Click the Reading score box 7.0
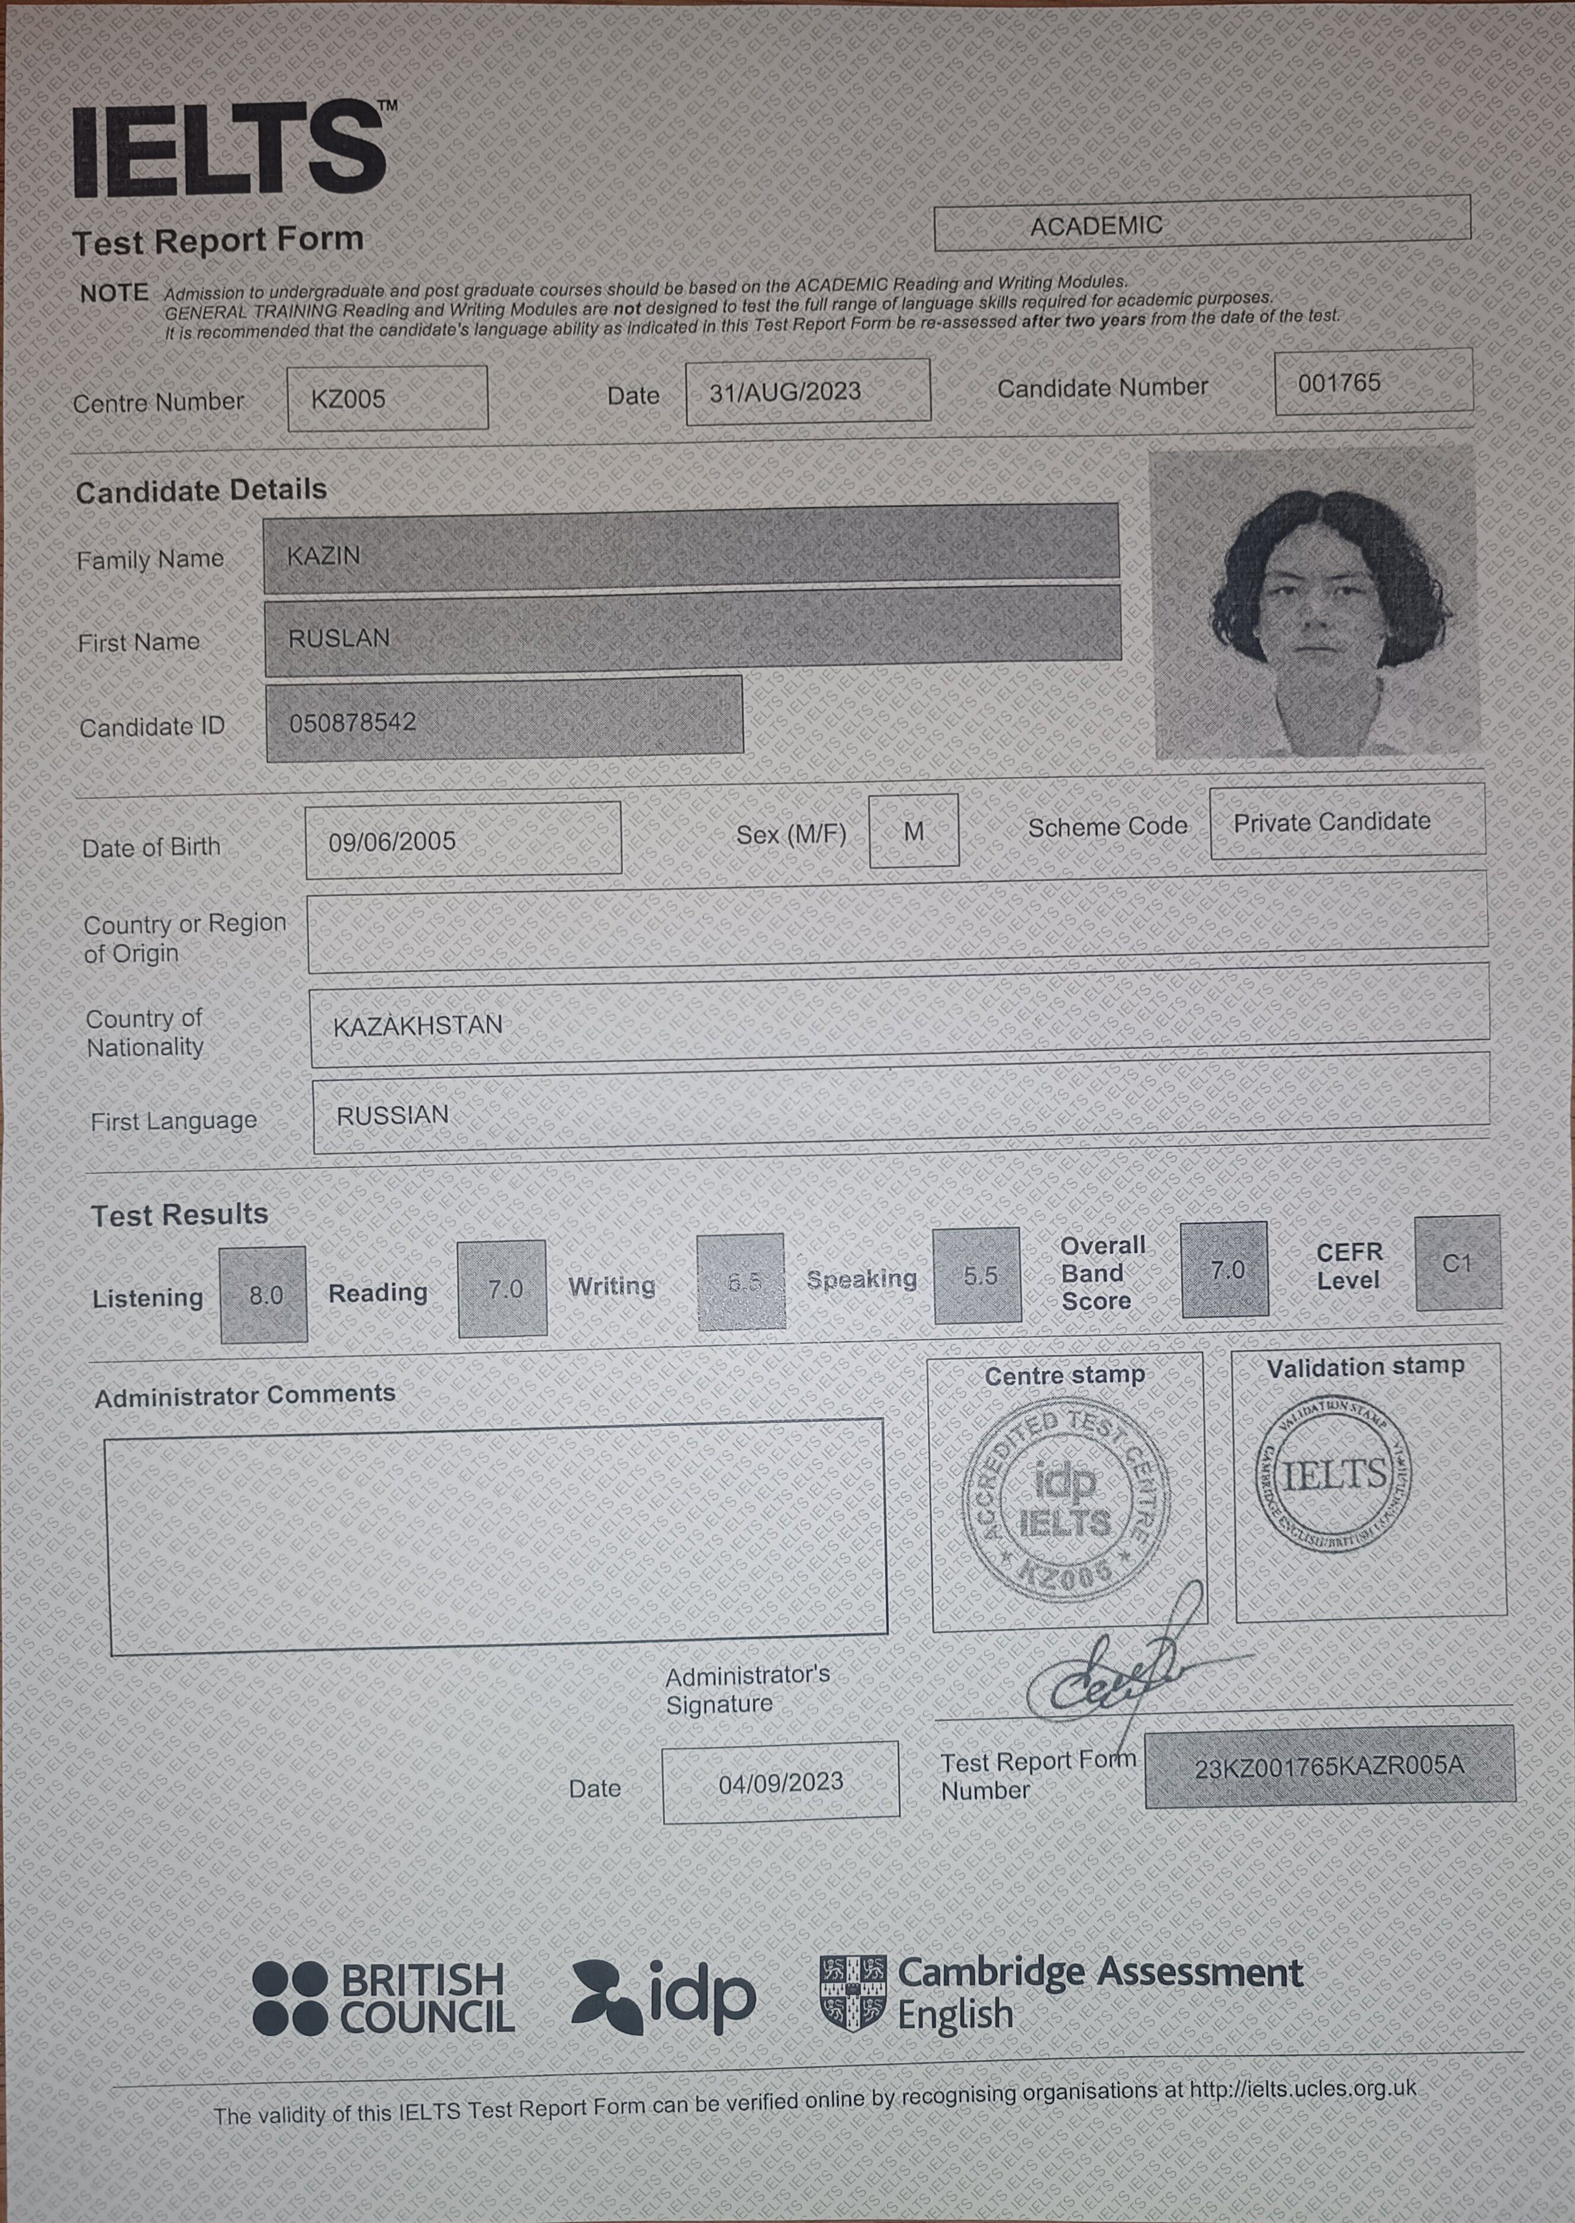Screen dimensions: 1575x2223 click(502, 1288)
